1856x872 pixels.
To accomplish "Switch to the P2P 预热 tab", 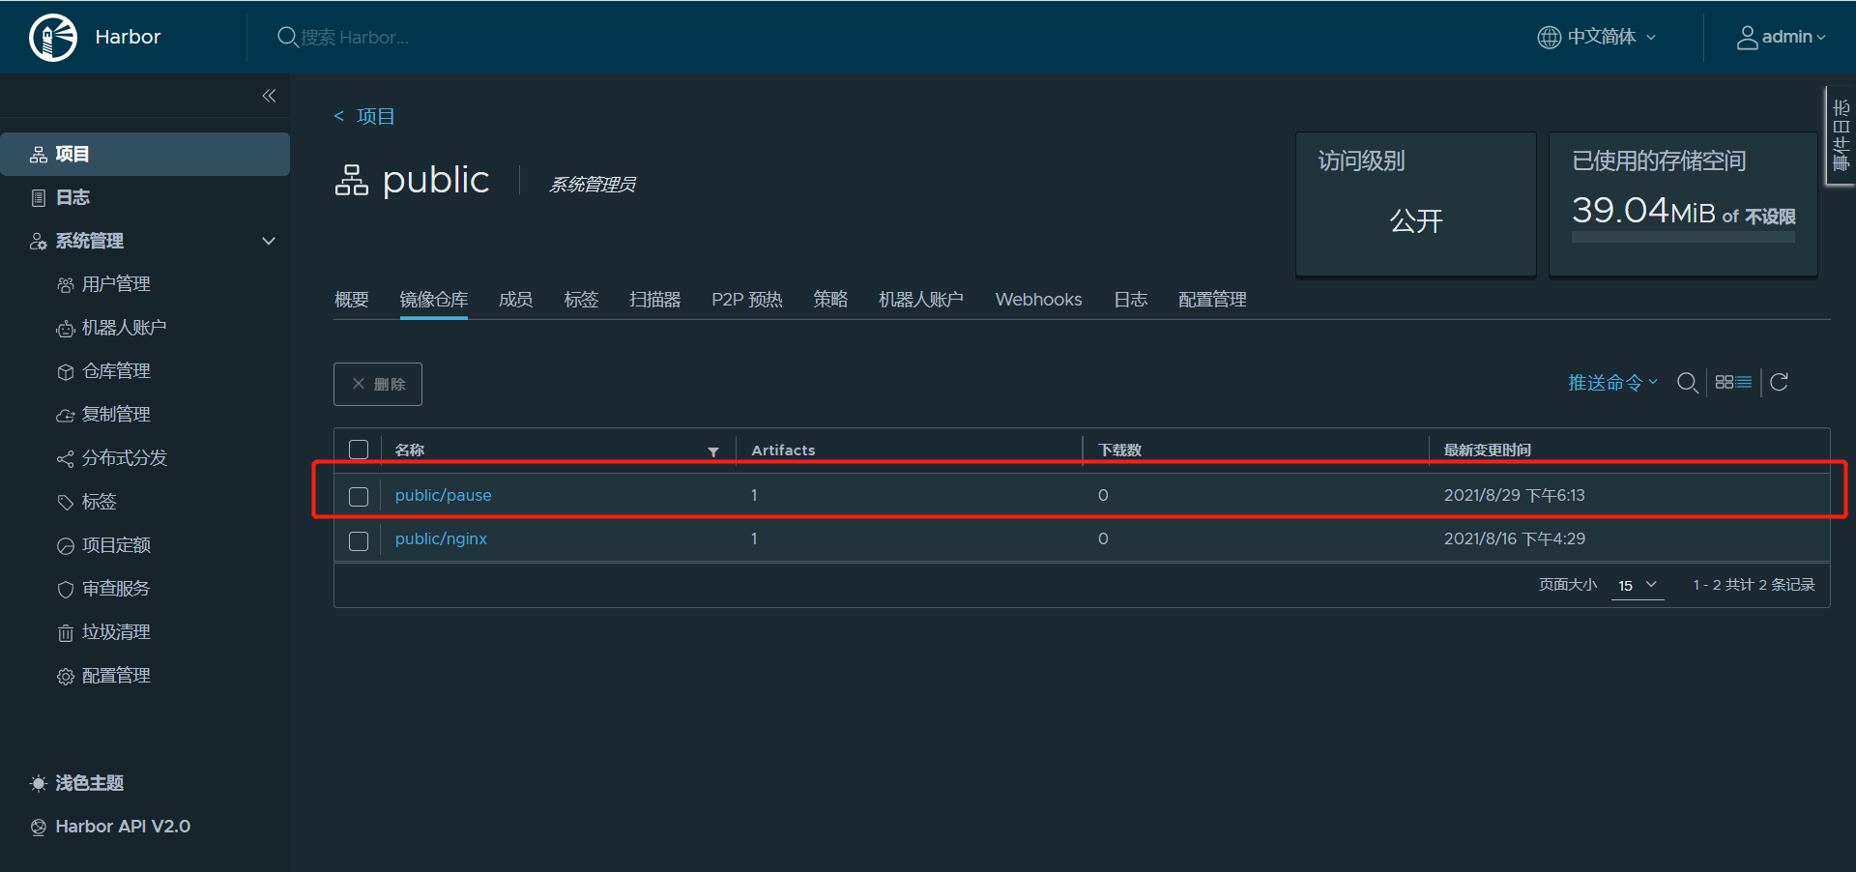I will (x=747, y=300).
